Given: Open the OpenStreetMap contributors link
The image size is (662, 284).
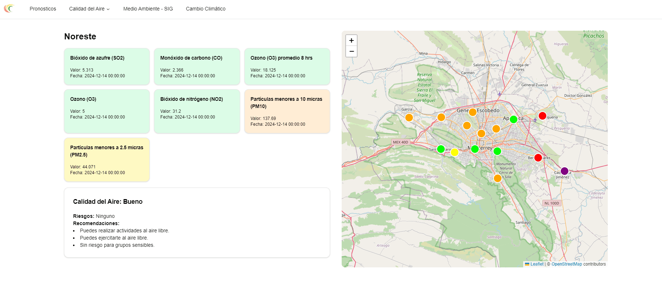Looking at the screenshot, I should click(x=567, y=264).
